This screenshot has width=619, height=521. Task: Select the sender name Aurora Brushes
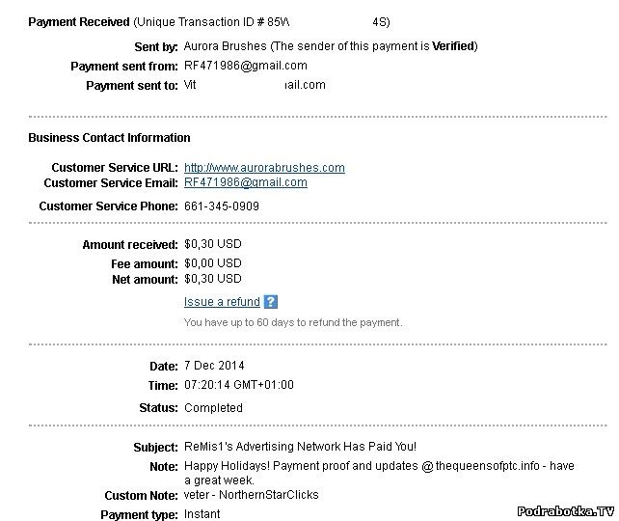coord(223,46)
